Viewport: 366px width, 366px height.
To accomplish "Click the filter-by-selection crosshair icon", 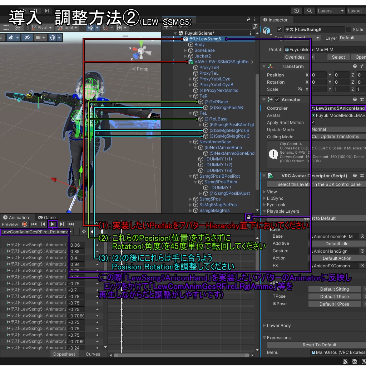I will point(84,232).
